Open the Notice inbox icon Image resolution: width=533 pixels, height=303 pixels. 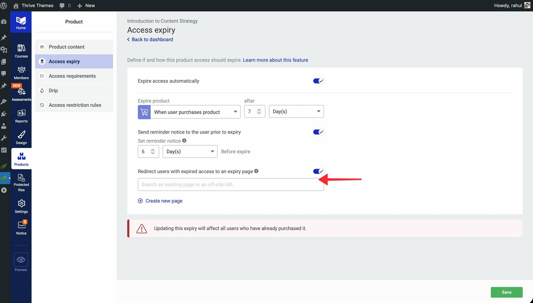point(21,225)
